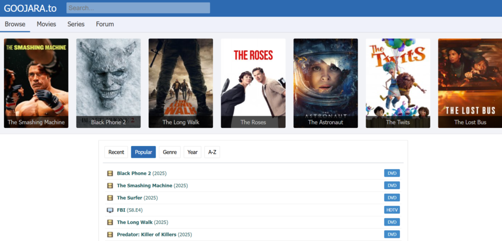Open The Twits poster
This screenshot has height=241, width=502.
(398, 83)
